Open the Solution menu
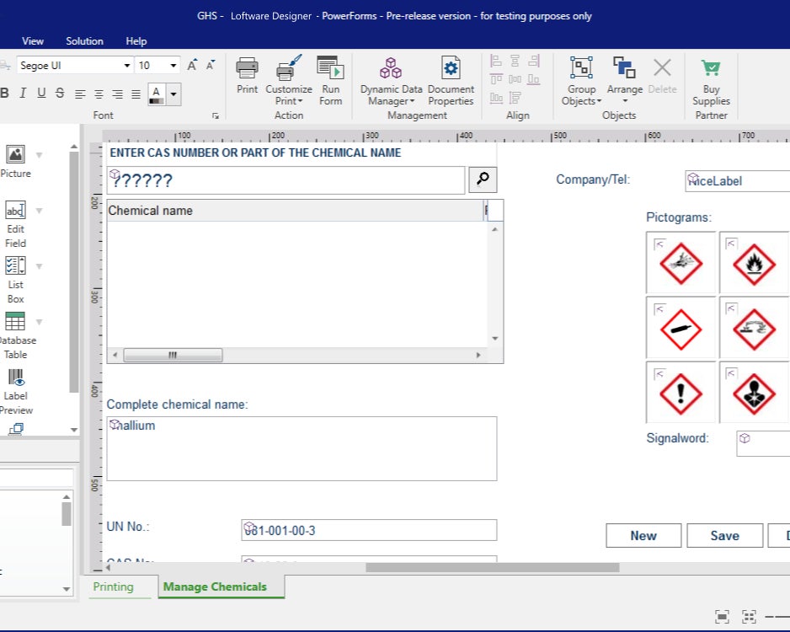Viewport: 790px width, 632px height. (x=84, y=40)
